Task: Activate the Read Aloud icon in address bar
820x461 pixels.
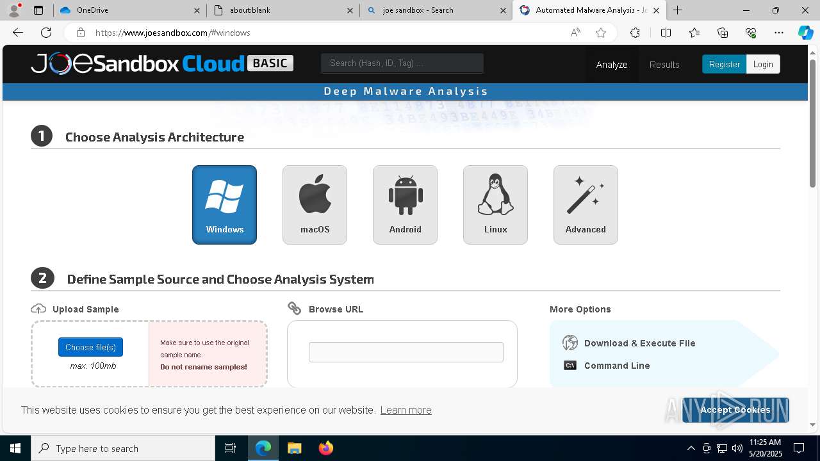Action: pyautogui.click(x=575, y=33)
